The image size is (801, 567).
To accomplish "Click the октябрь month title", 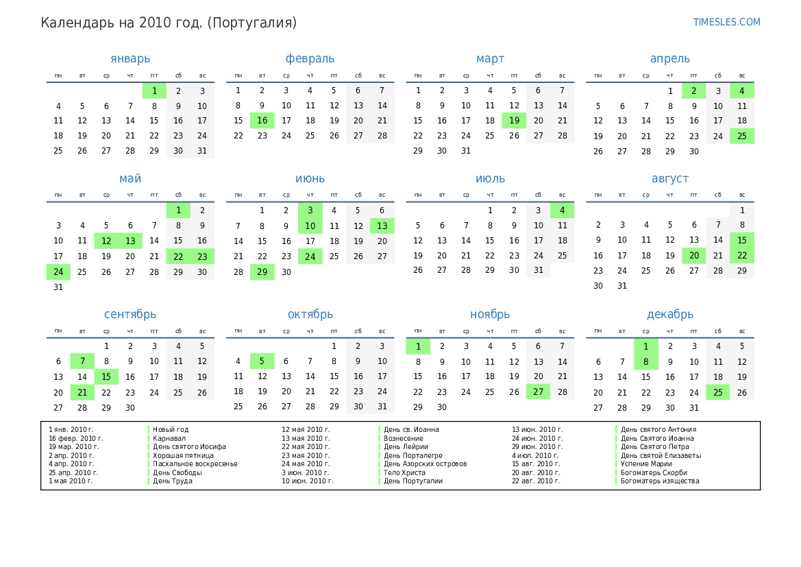I will click(x=310, y=315).
